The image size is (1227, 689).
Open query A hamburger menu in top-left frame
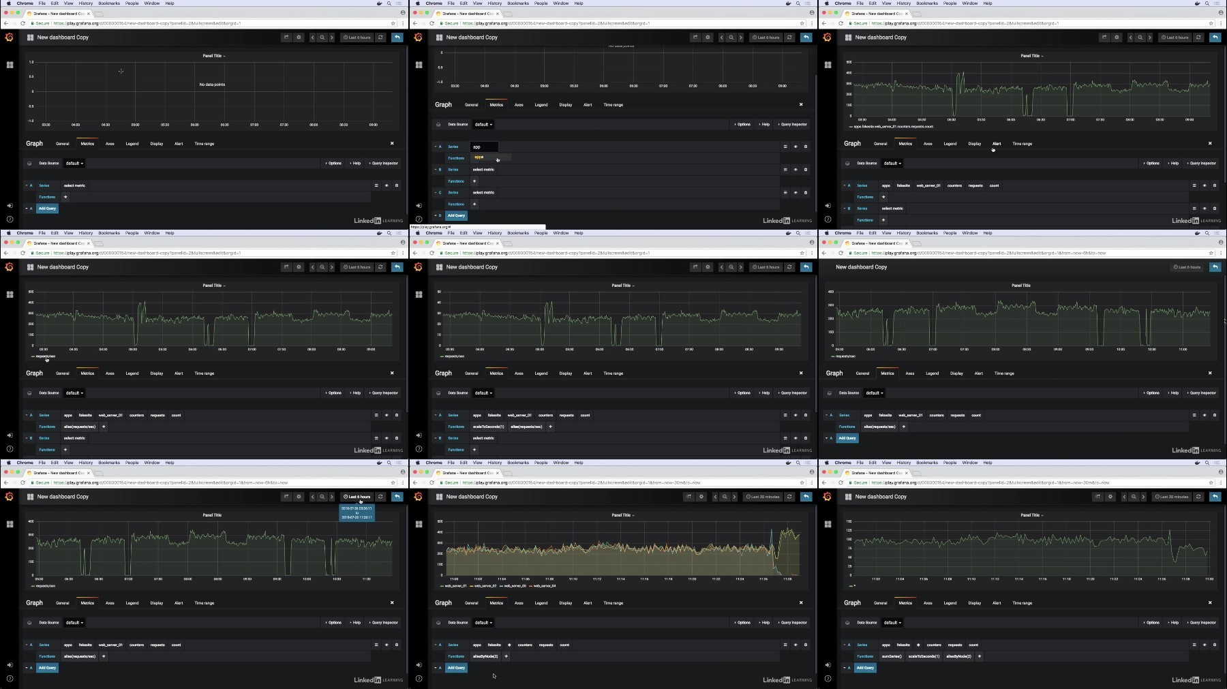click(x=376, y=185)
